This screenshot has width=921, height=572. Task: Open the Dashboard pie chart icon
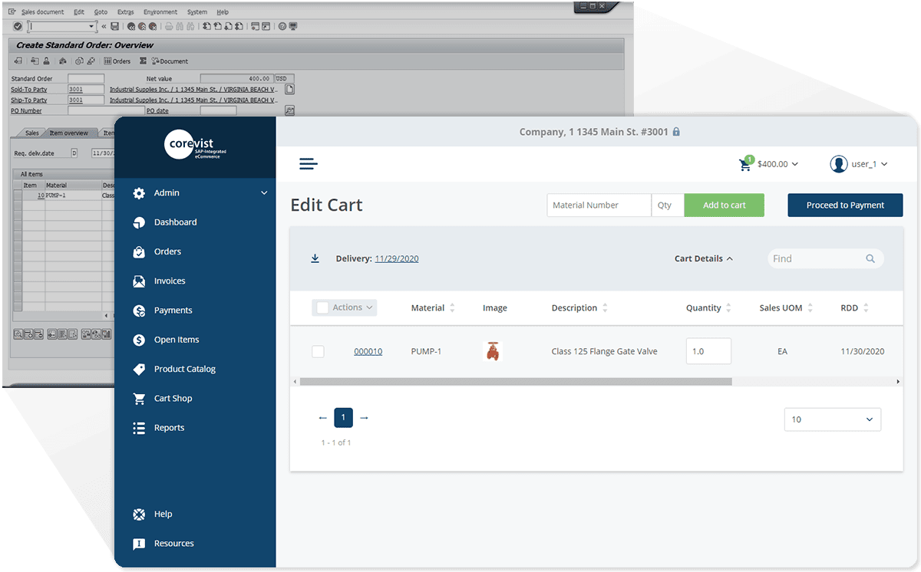pyautogui.click(x=139, y=222)
